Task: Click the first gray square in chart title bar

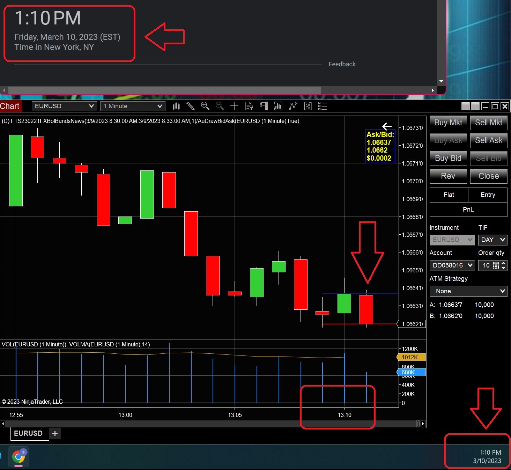Action: coord(466,106)
